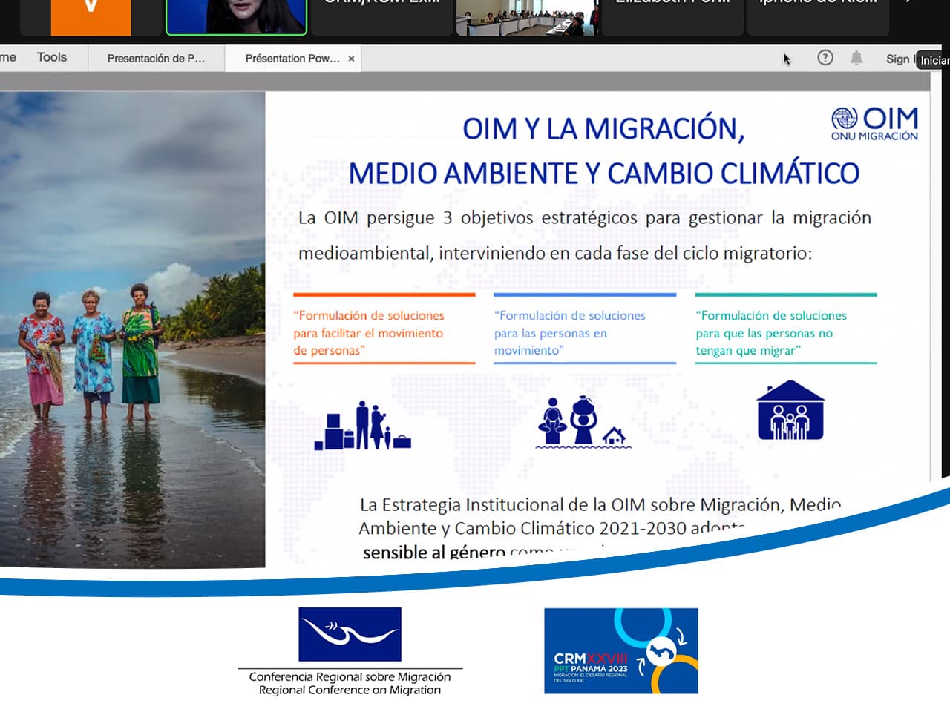This screenshot has width=950, height=712.
Task: Click the family inside house icon
Action: click(x=790, y=411)
